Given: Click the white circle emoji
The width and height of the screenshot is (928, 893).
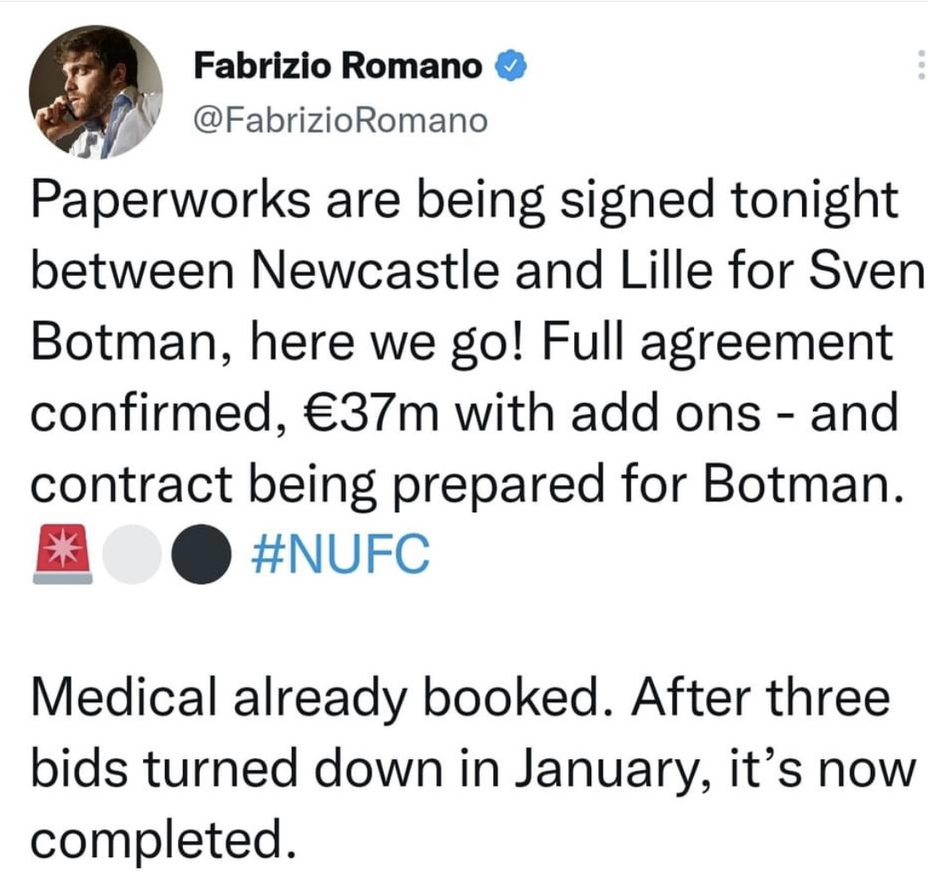Looking at the screenshot, I should coord(131,555).
